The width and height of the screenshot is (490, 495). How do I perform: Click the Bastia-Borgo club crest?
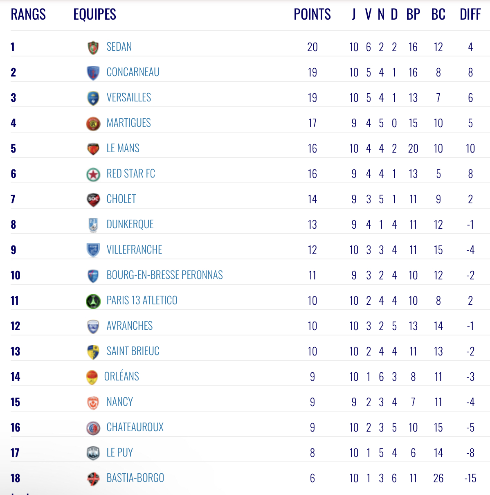(93, 479)
